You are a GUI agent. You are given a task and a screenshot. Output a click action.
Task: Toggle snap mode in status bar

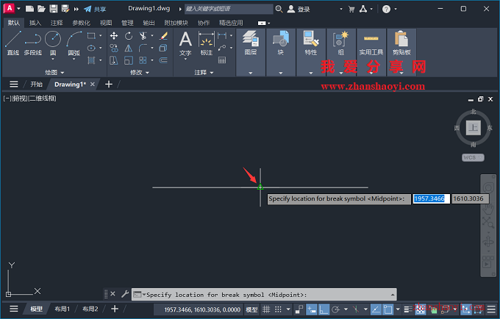pyautogui.click(x=278, y=309)
